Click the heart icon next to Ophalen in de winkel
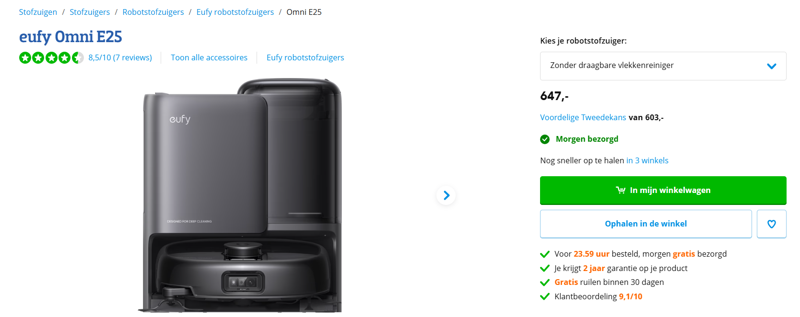This screenshot has width=800, height=317. pos(771,224)
